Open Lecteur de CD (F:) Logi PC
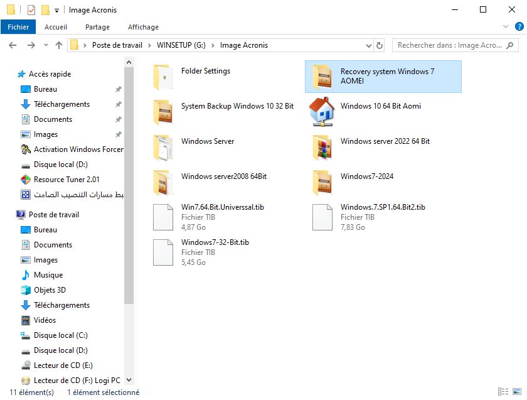The width and height of the screenshot is (527, 400). (77, 381)
